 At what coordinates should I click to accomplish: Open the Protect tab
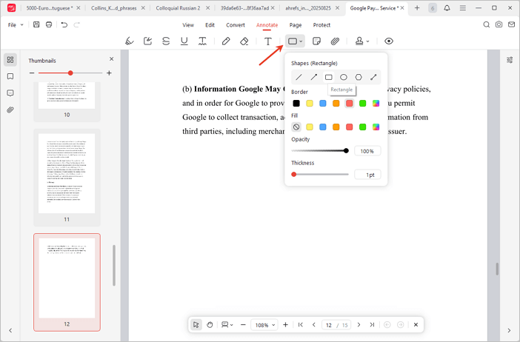point(321,24)
